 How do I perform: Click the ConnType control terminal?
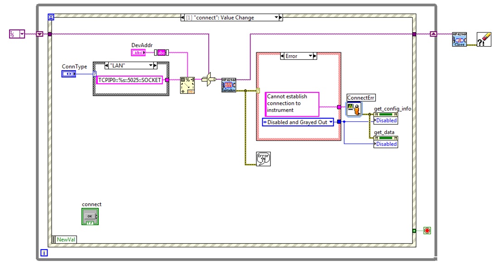coord(69,73)
